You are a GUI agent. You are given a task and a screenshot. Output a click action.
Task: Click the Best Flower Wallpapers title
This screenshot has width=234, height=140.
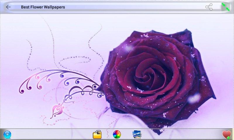pos(43,7)
